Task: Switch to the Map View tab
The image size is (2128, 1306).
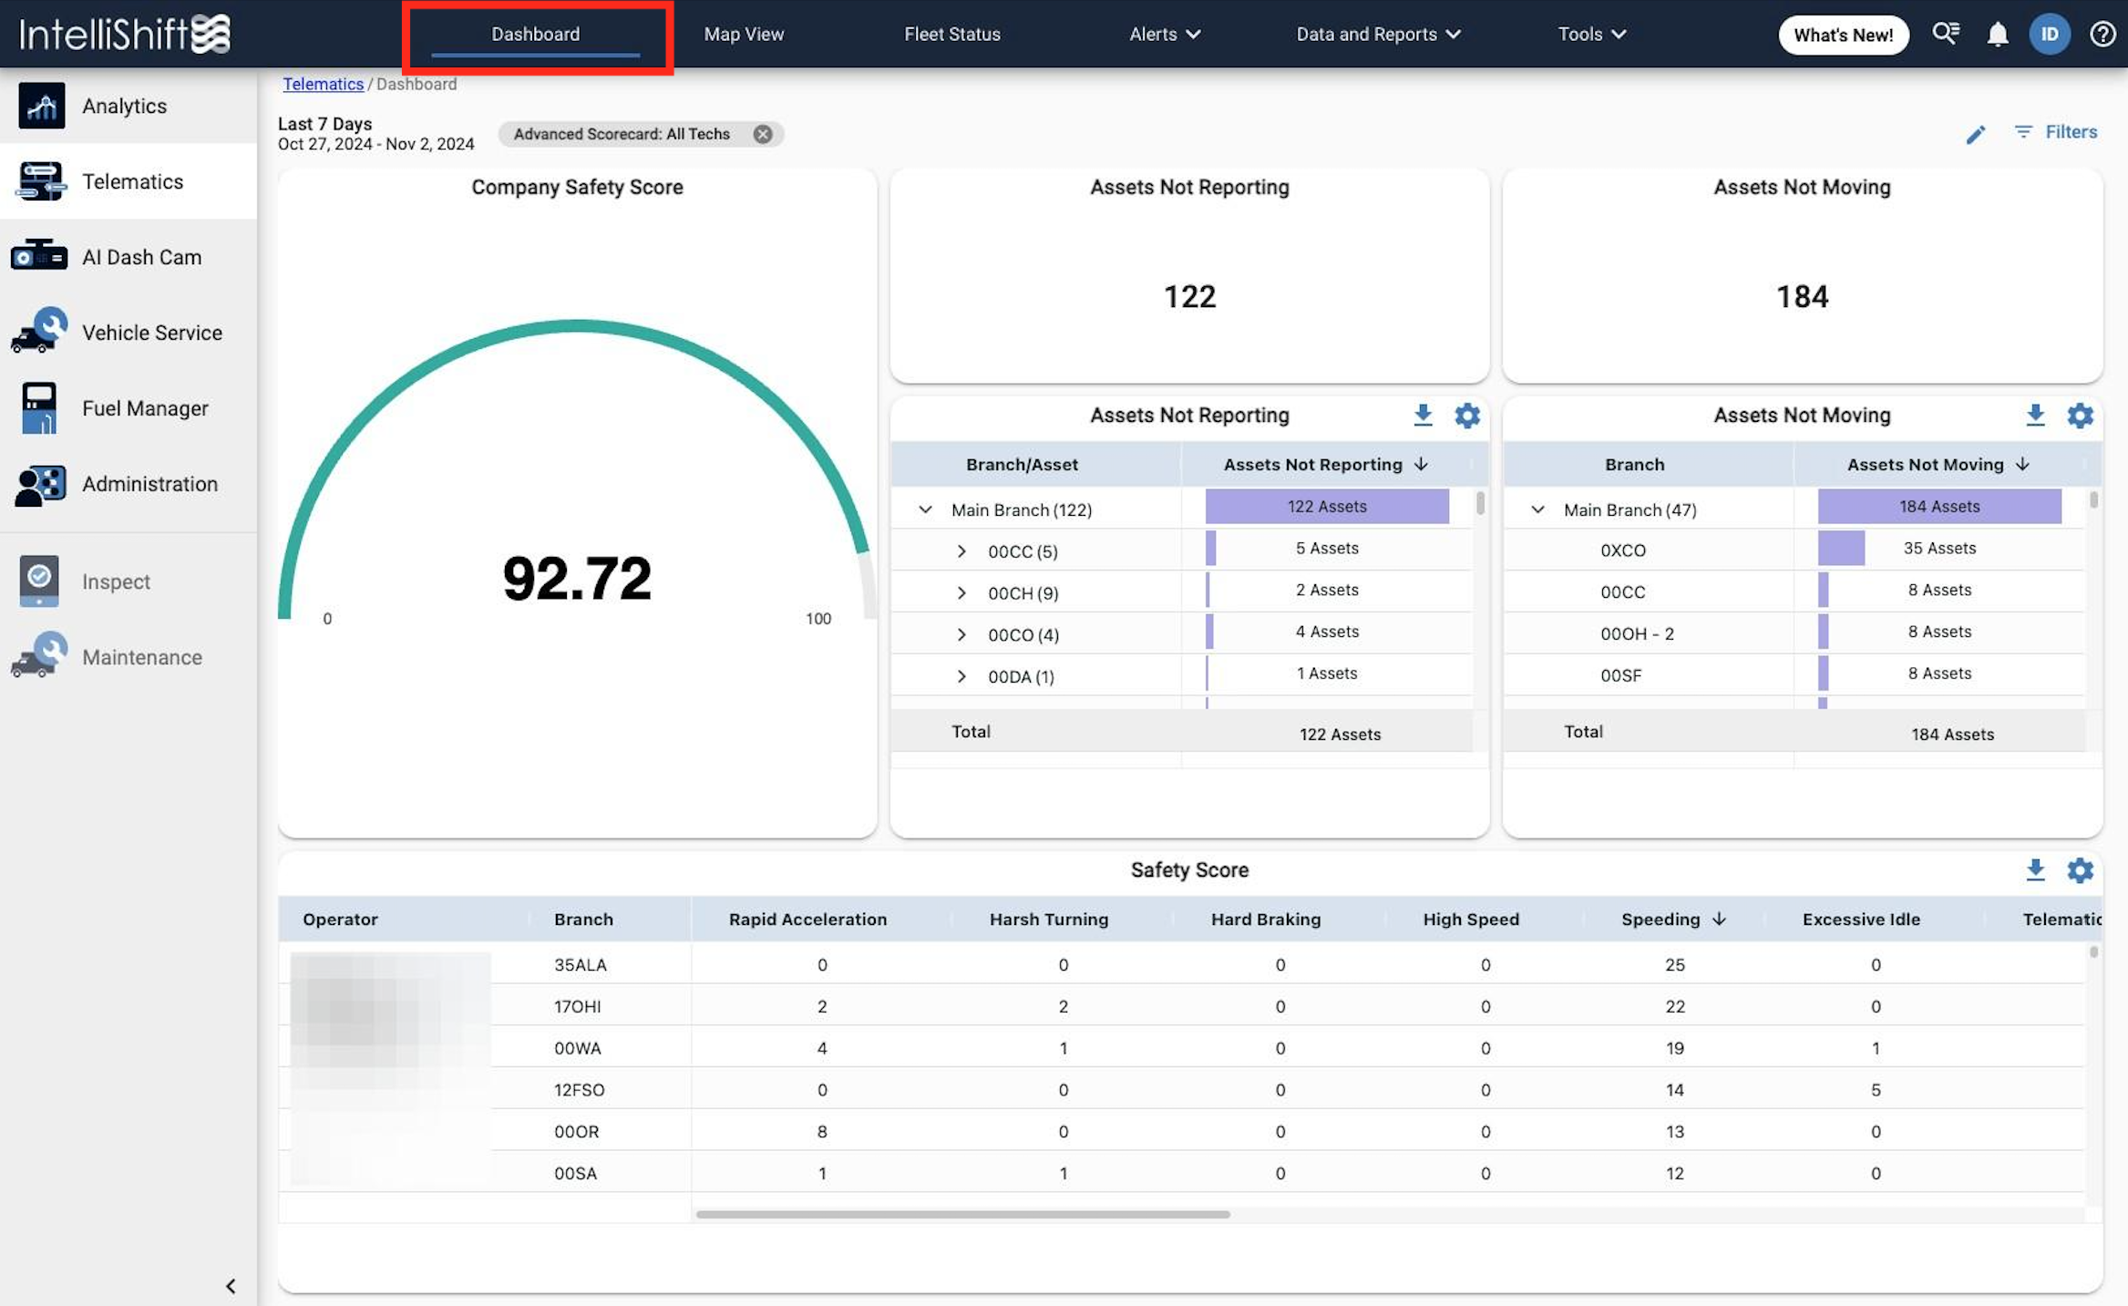Action: pyautogui.click(x=743, y=34)
